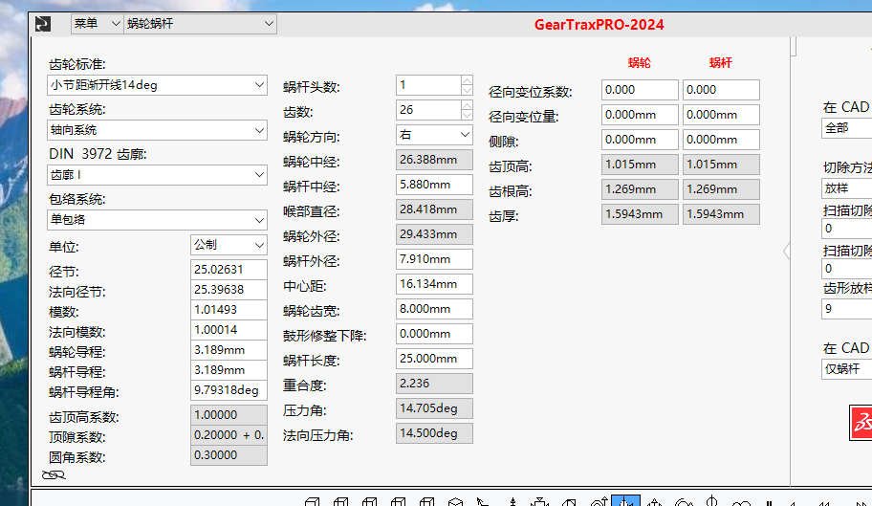Click the 蜗杆头数 value field
This screenshot has height=506, width=872.
428,85
